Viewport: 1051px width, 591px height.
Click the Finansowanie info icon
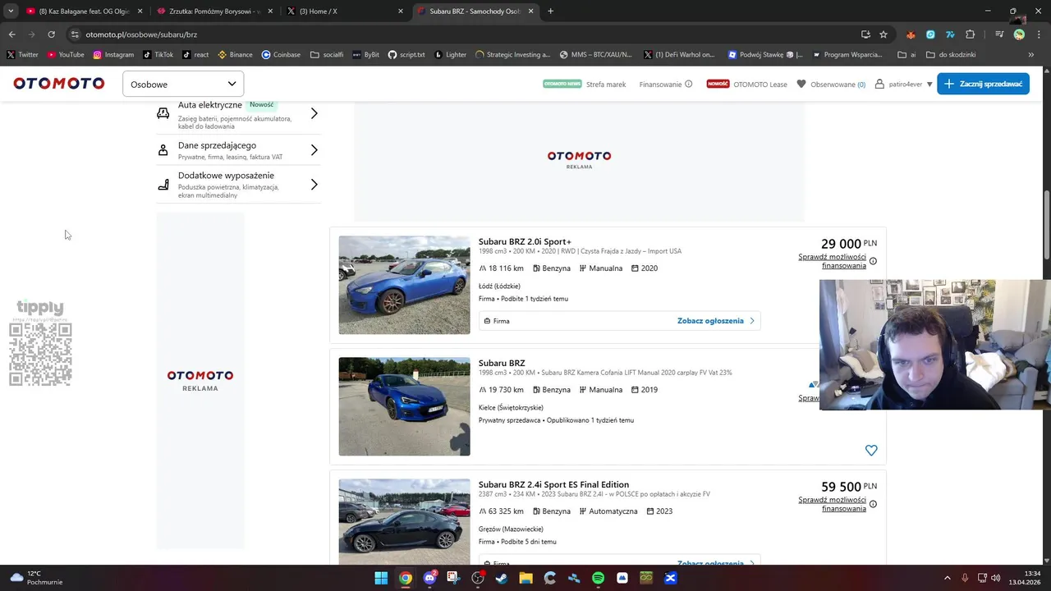[x=689, y=84]
